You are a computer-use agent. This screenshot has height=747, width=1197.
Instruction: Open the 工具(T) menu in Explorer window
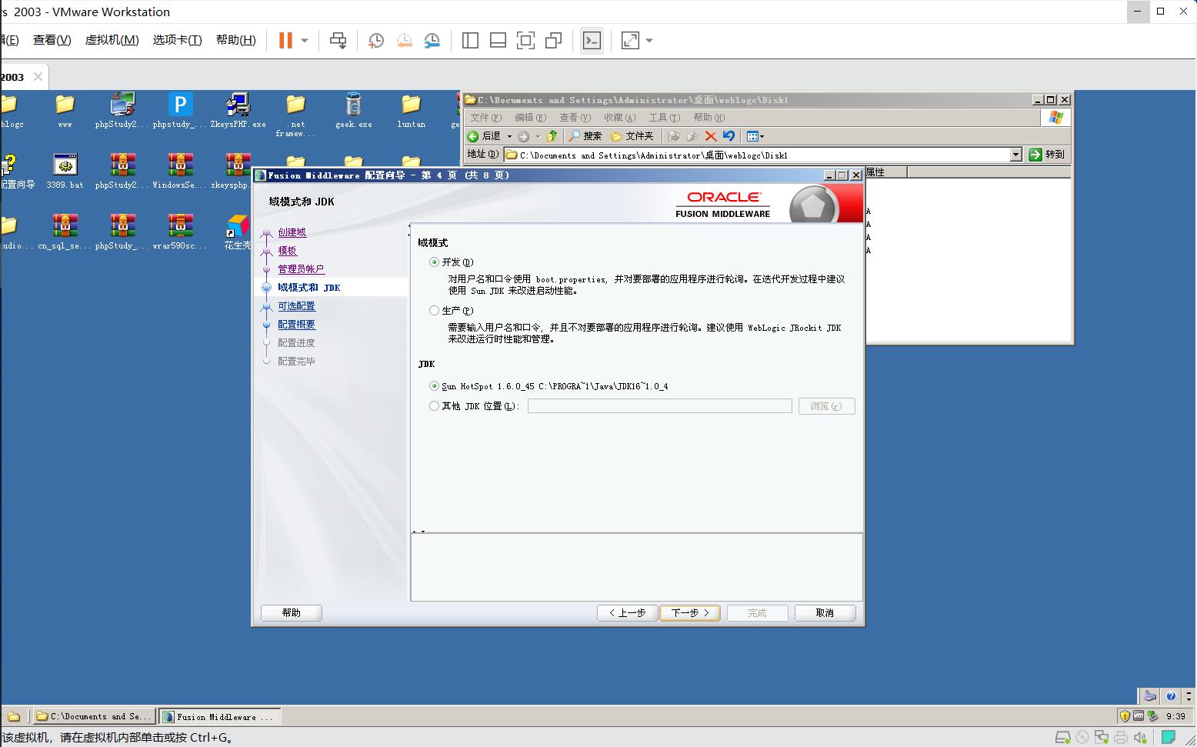click(664, 118)
